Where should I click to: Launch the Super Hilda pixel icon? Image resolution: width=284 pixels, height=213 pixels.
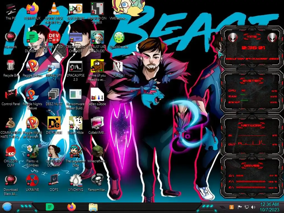[x=75, y=123]
